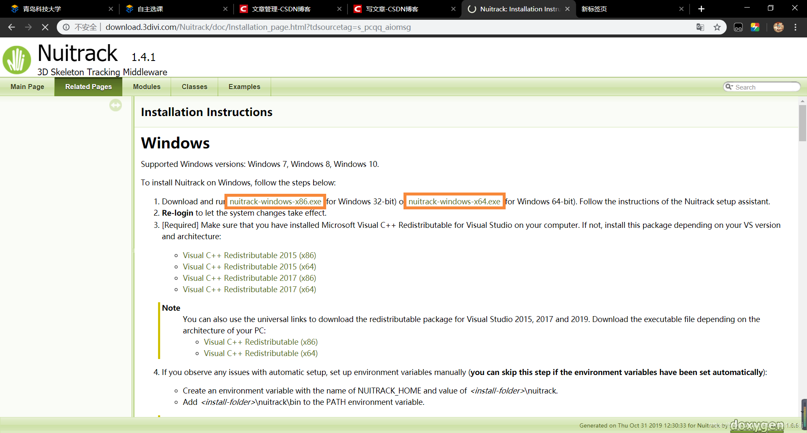Click the scrollbar up arrow

(x=802, y=101)
